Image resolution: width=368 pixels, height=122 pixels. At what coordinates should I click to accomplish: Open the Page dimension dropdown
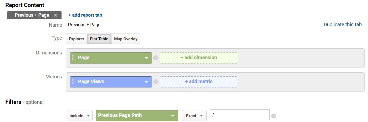tap(146, 58)
